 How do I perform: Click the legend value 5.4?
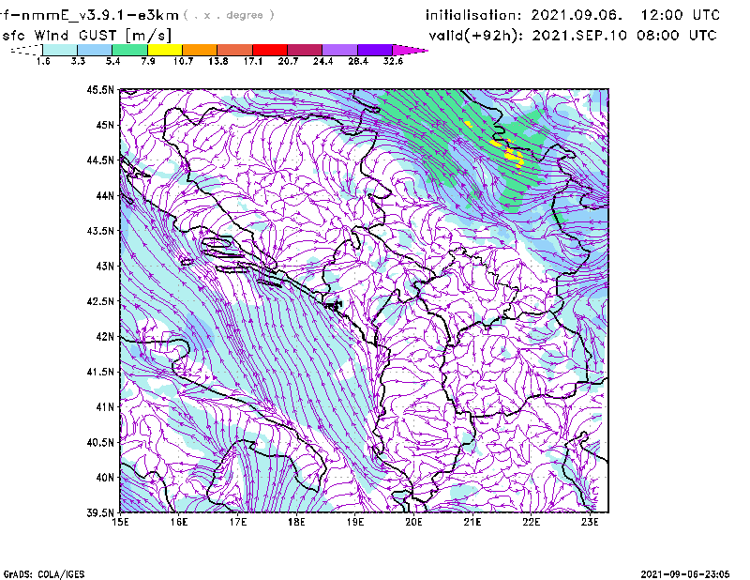coord(112,61)
